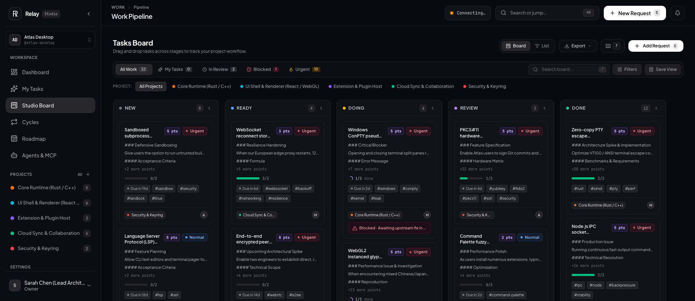Open the Export dropdown

tap(578, 46)
